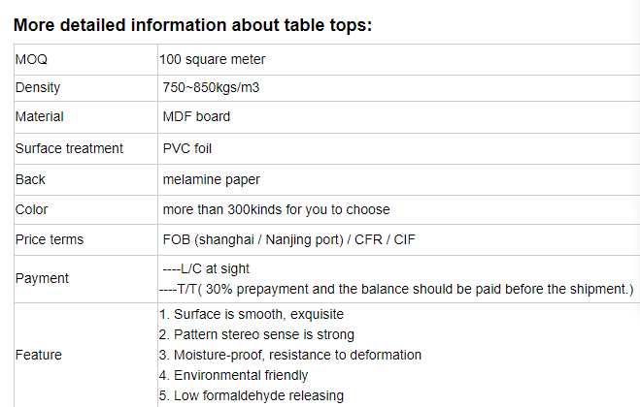Click the 750~850kgs/m3 density value
Viewport: 640px width, 407px height.
211,87
